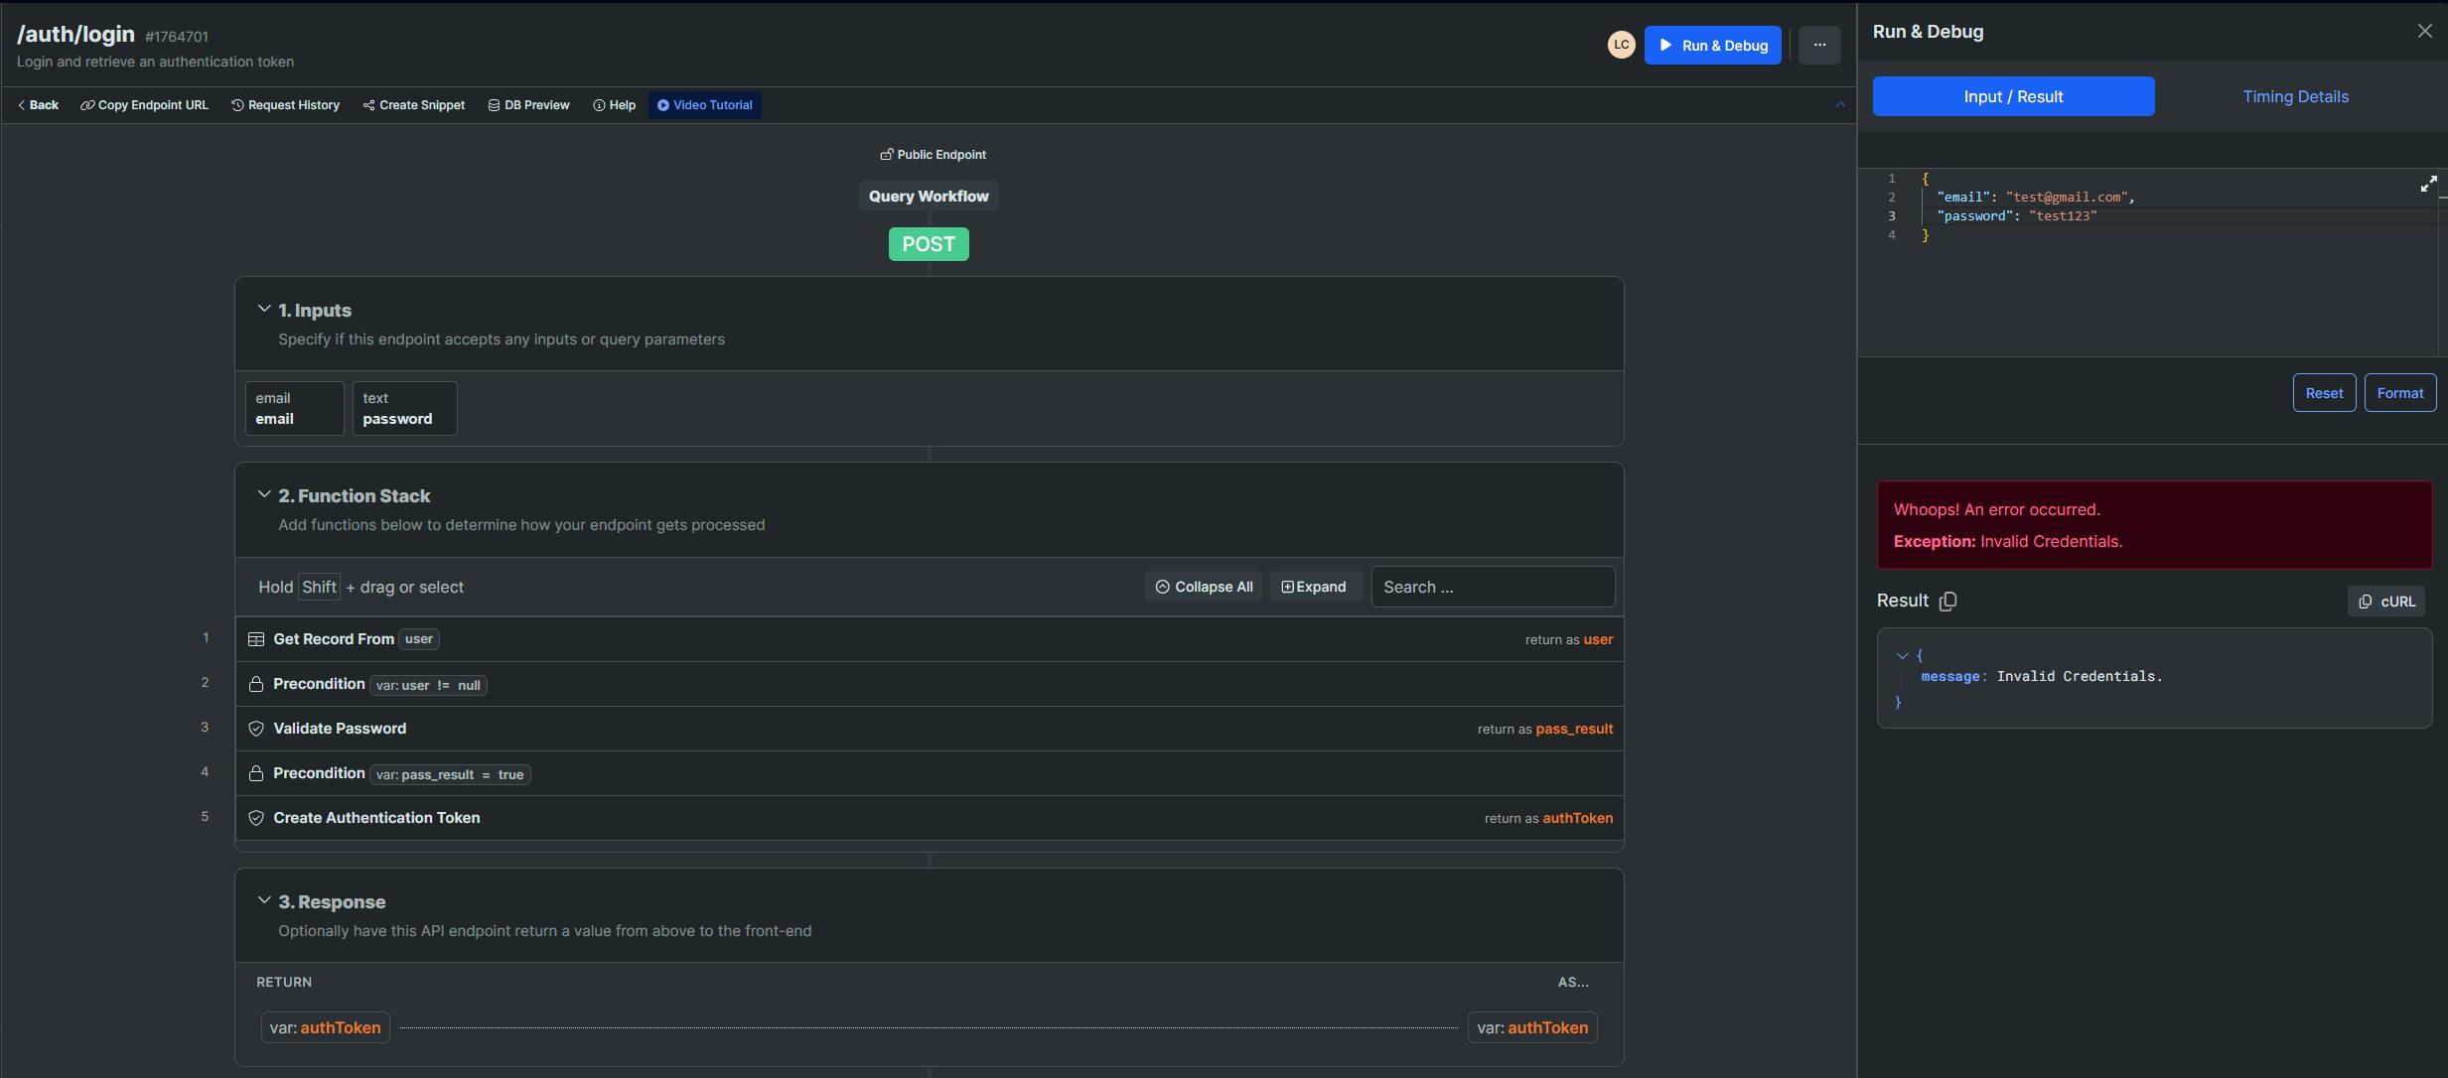Screen dimensions: 2448x1078
Task: Click the lock icon on the user != null Precondition
Action: tap(256, 685)
